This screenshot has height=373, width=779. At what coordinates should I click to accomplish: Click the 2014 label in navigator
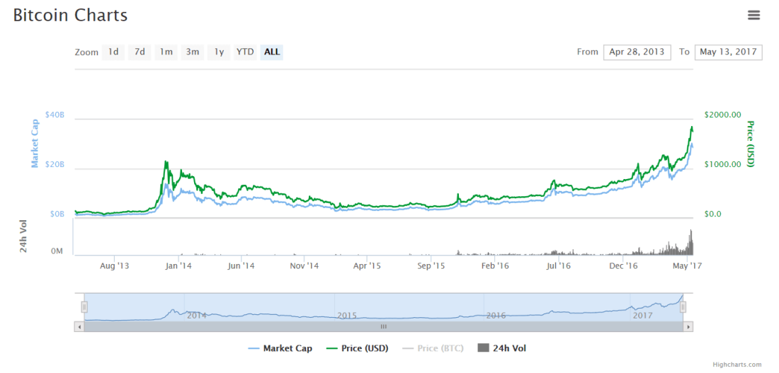(x=196, y=315)
